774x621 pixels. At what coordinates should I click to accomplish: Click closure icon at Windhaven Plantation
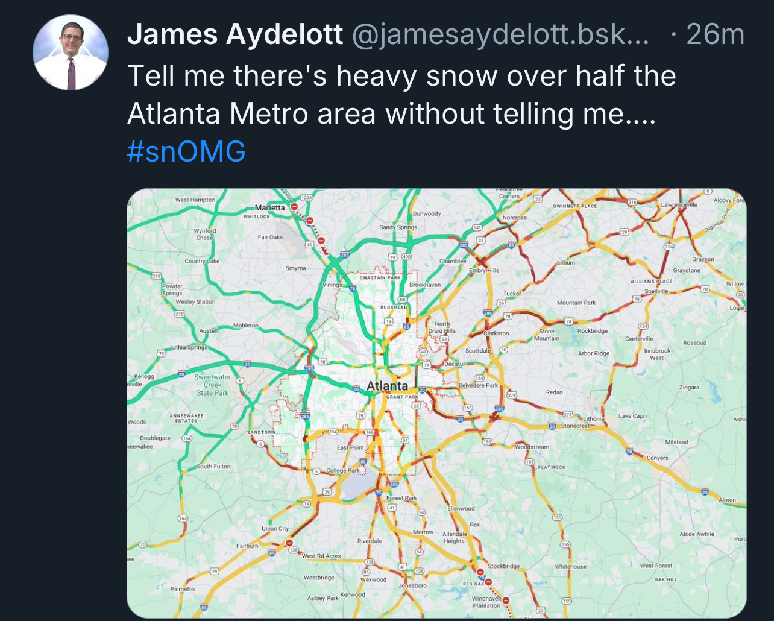(506, 601)
